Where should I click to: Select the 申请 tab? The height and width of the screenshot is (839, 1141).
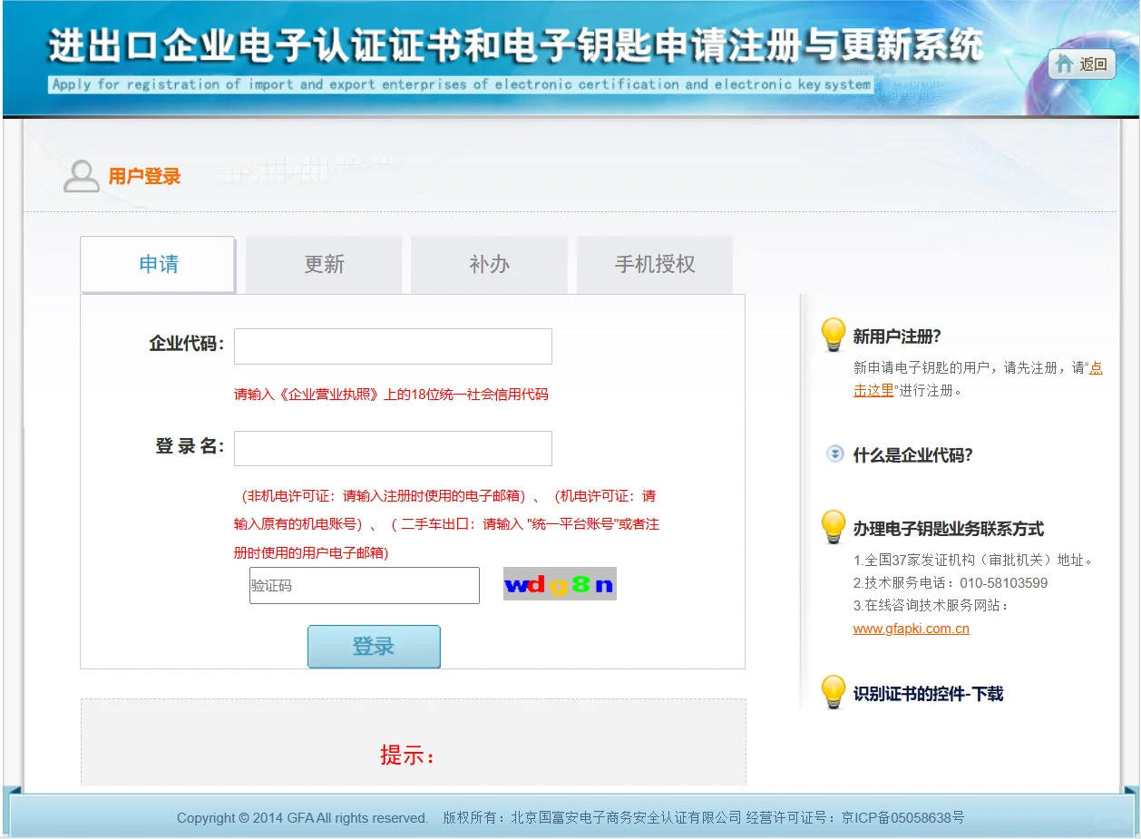(x=157, y=265)
